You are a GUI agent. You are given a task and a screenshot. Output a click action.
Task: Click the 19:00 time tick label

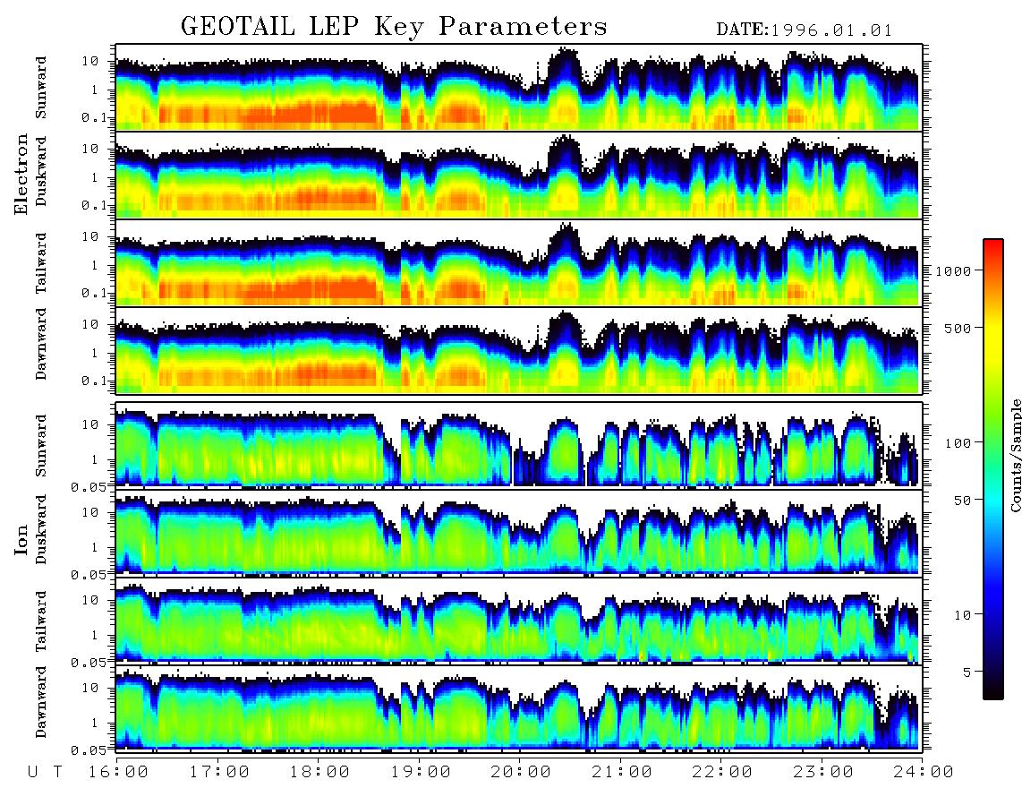pos(421,772)
